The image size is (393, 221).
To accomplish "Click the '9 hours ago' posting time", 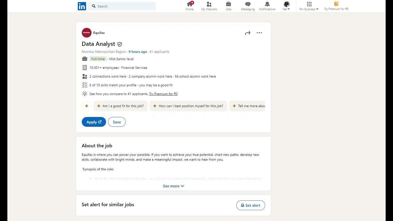I will pyautogui.click(x=138, y=52).
